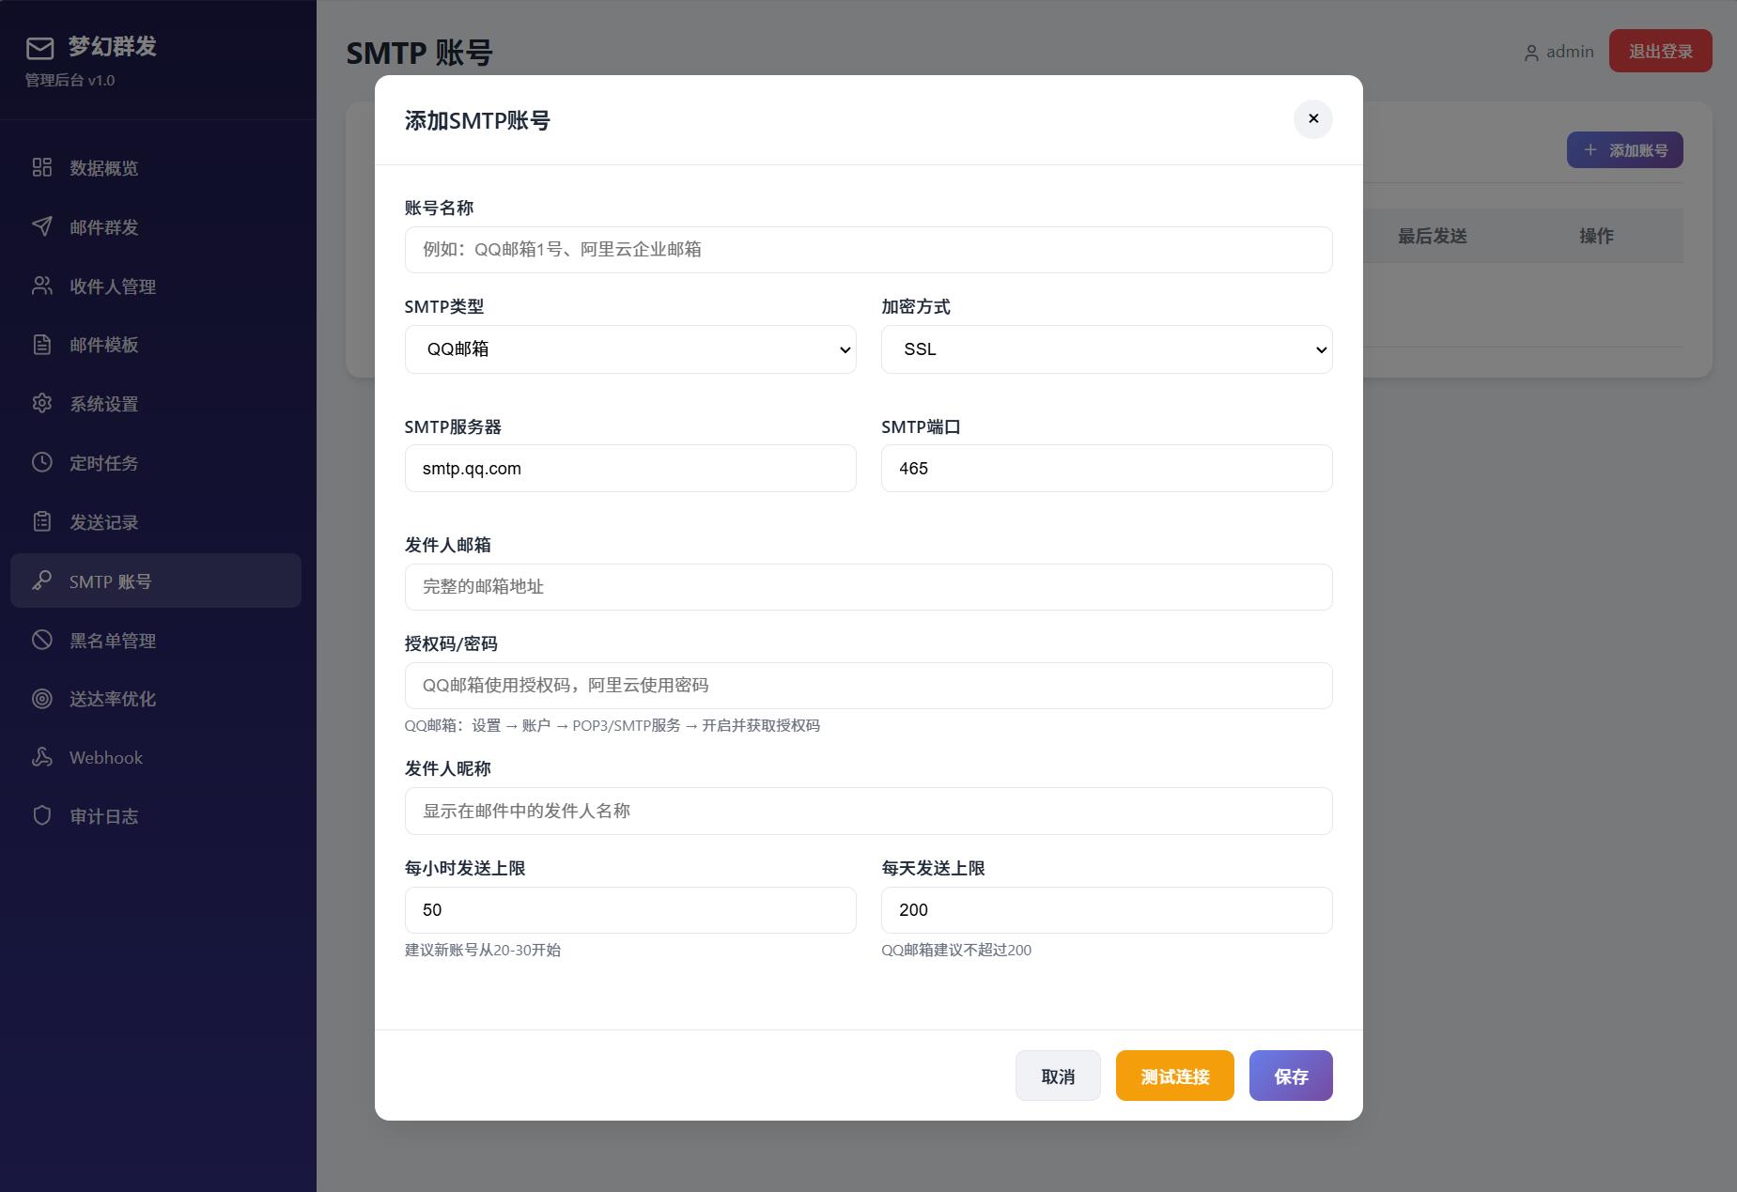Click the 数据概览 dashboard grid icon
1737x1192 pixels.
pos(42,167)
